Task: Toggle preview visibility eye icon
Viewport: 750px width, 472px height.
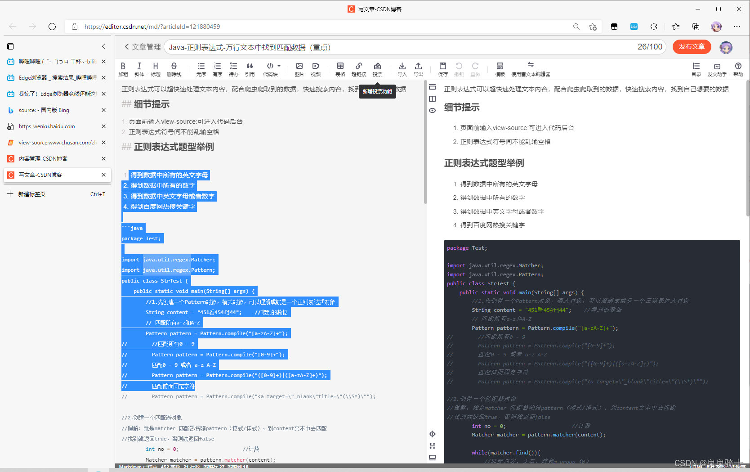Action: coord(432,110)
